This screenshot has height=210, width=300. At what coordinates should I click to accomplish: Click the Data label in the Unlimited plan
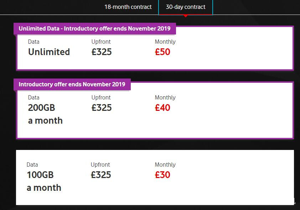point(33,42)
